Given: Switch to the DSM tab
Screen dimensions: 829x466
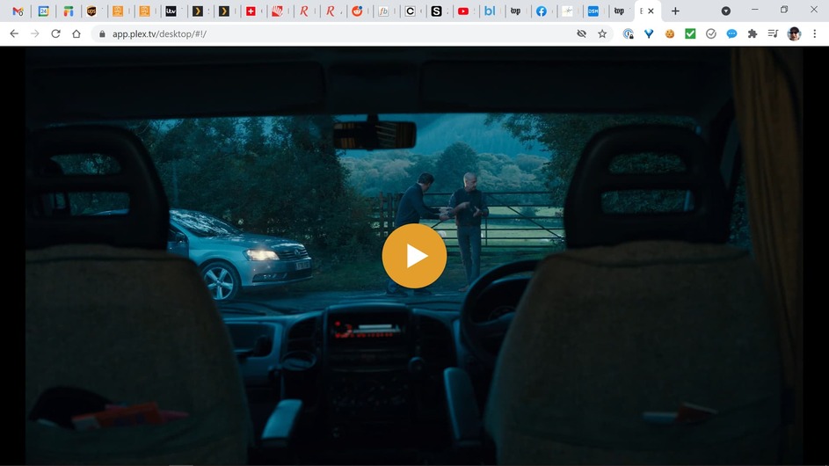Looking at the screenshot, I should pyautogui.click(x=593, y=11).
